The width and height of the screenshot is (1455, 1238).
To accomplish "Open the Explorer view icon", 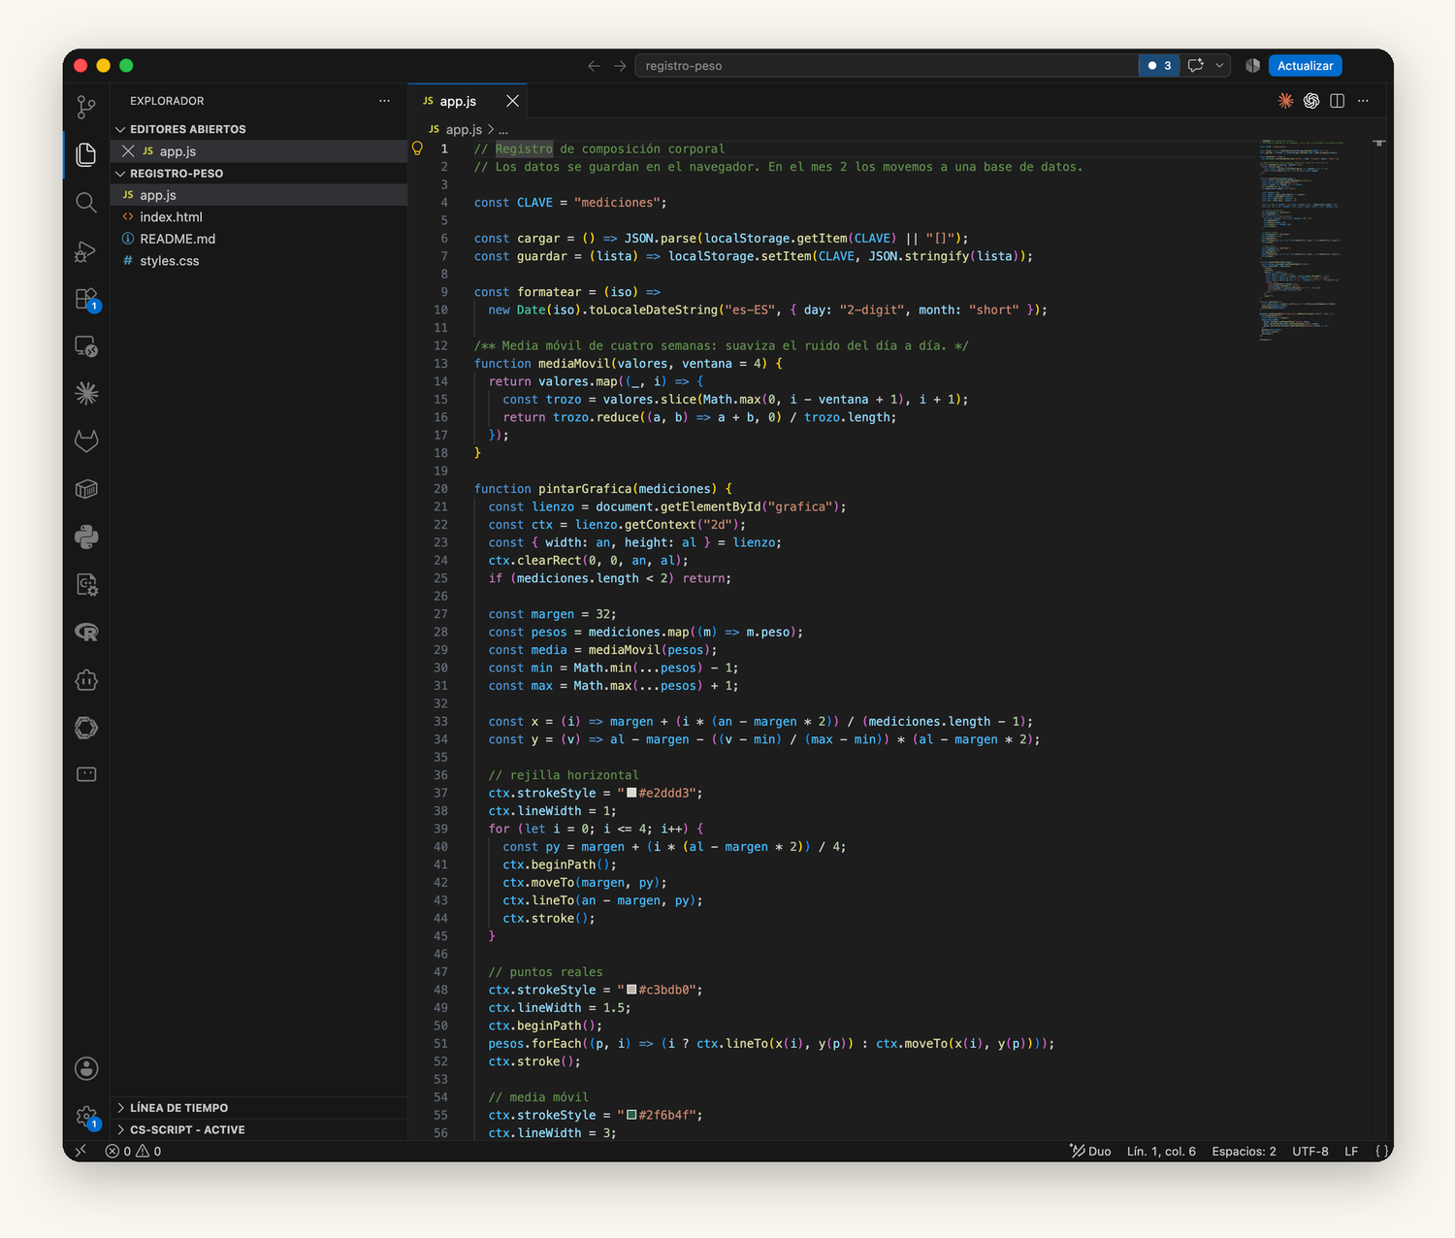I will (86, 154).
